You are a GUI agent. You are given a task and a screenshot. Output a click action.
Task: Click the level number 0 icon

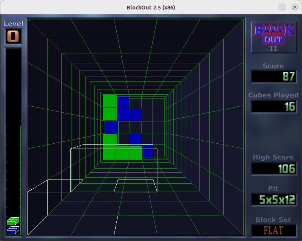[x=13, y=36]
